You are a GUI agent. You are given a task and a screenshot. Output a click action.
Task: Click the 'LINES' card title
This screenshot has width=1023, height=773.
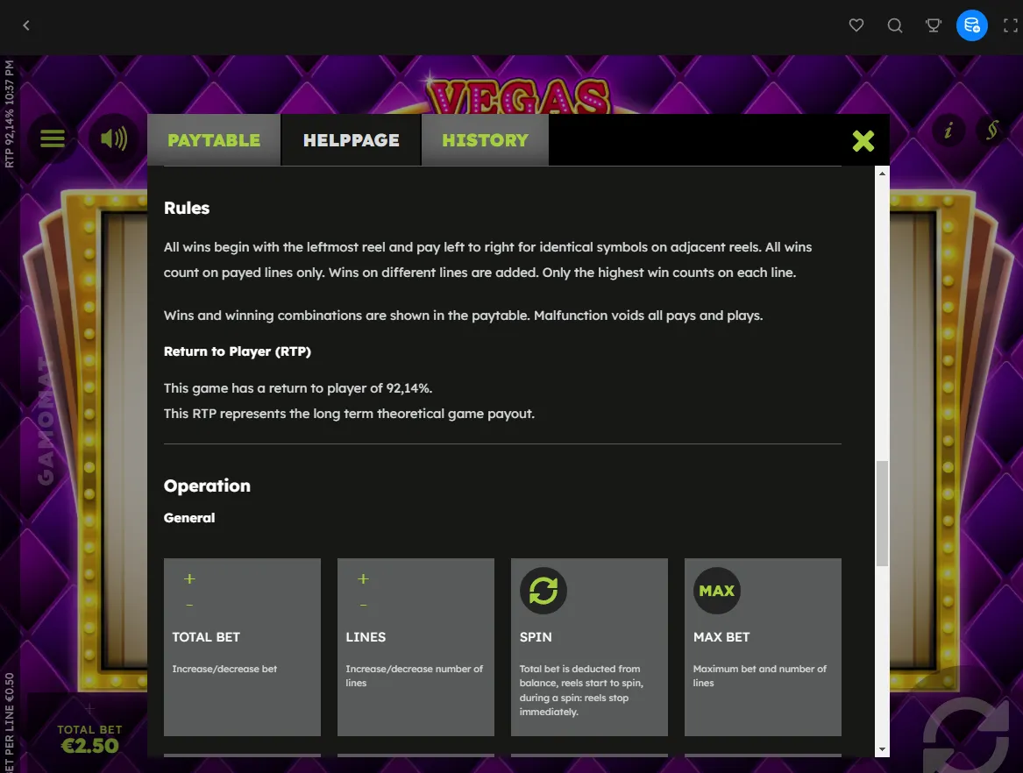click(366, 637)
